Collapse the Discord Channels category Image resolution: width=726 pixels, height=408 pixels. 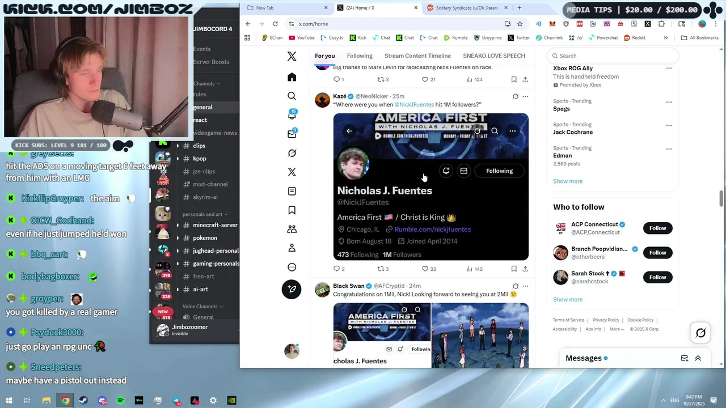click(x=206, y=83)
